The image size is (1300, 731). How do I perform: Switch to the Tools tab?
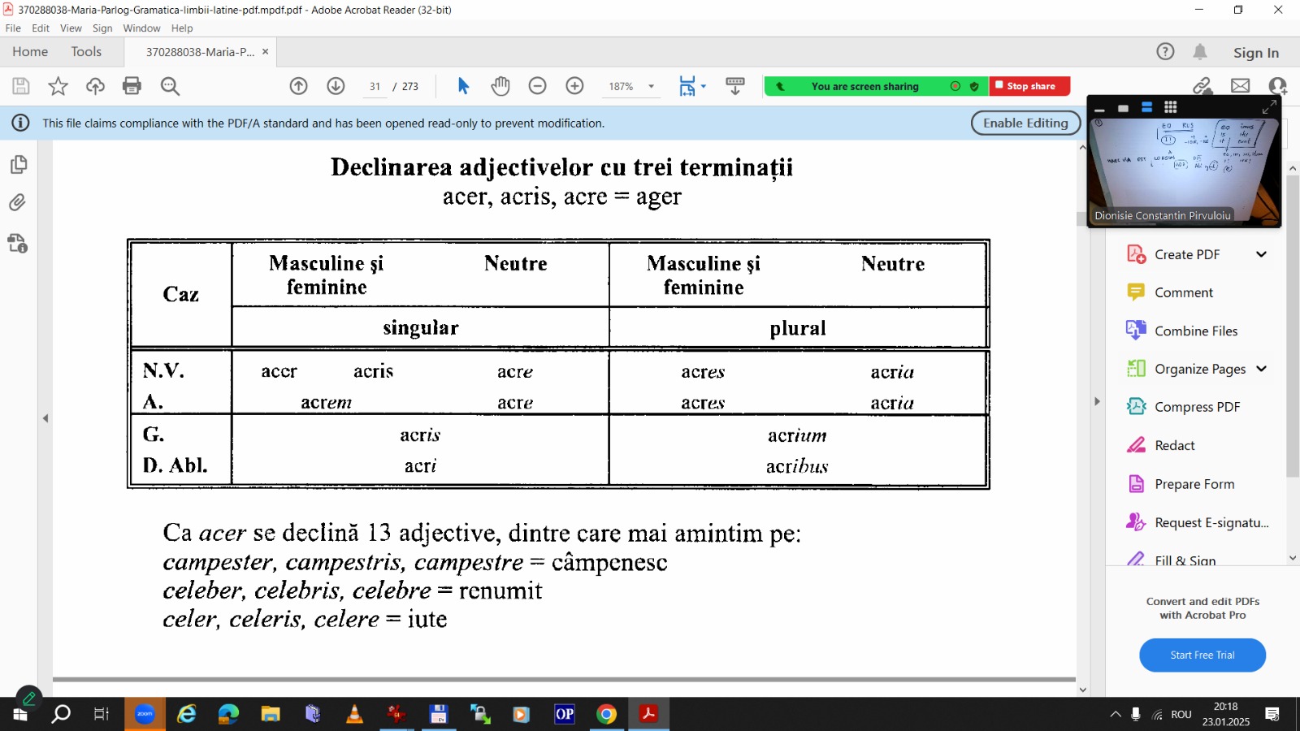tap(86, 52)
